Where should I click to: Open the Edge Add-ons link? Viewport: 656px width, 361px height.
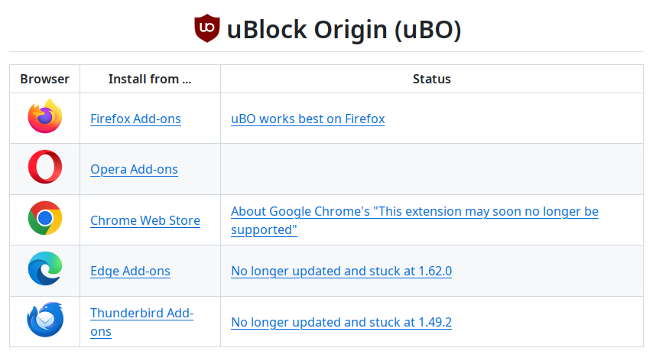tap(130, 271)
